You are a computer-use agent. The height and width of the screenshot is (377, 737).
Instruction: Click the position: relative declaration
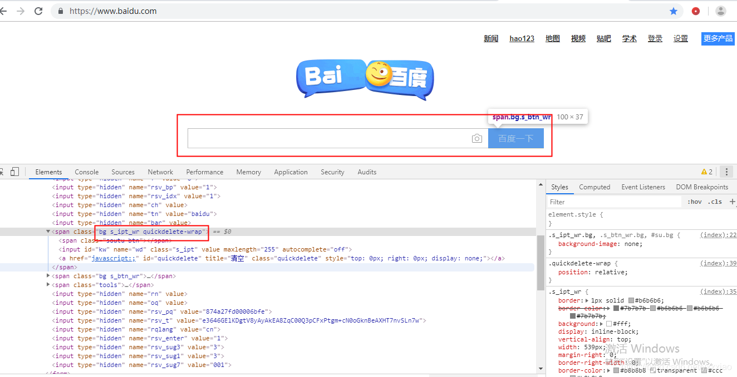[x=593, y=272]
